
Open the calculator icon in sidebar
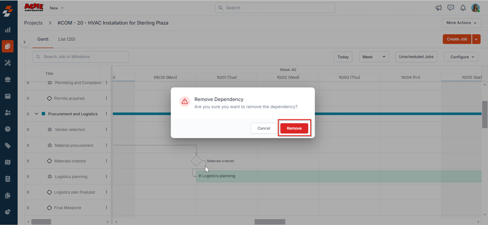(8, 179)
